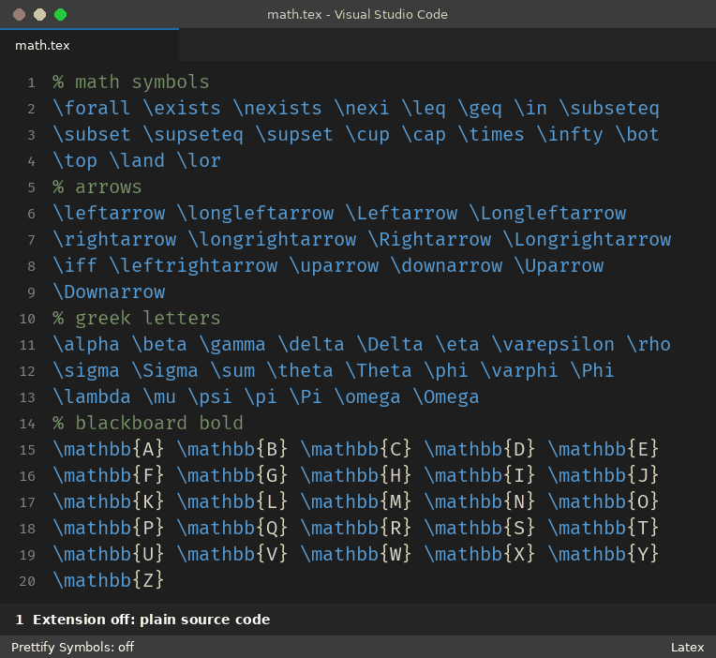716x658 pixels.
Task: Click \Downarrow on line 9
Action: [109, 292]
